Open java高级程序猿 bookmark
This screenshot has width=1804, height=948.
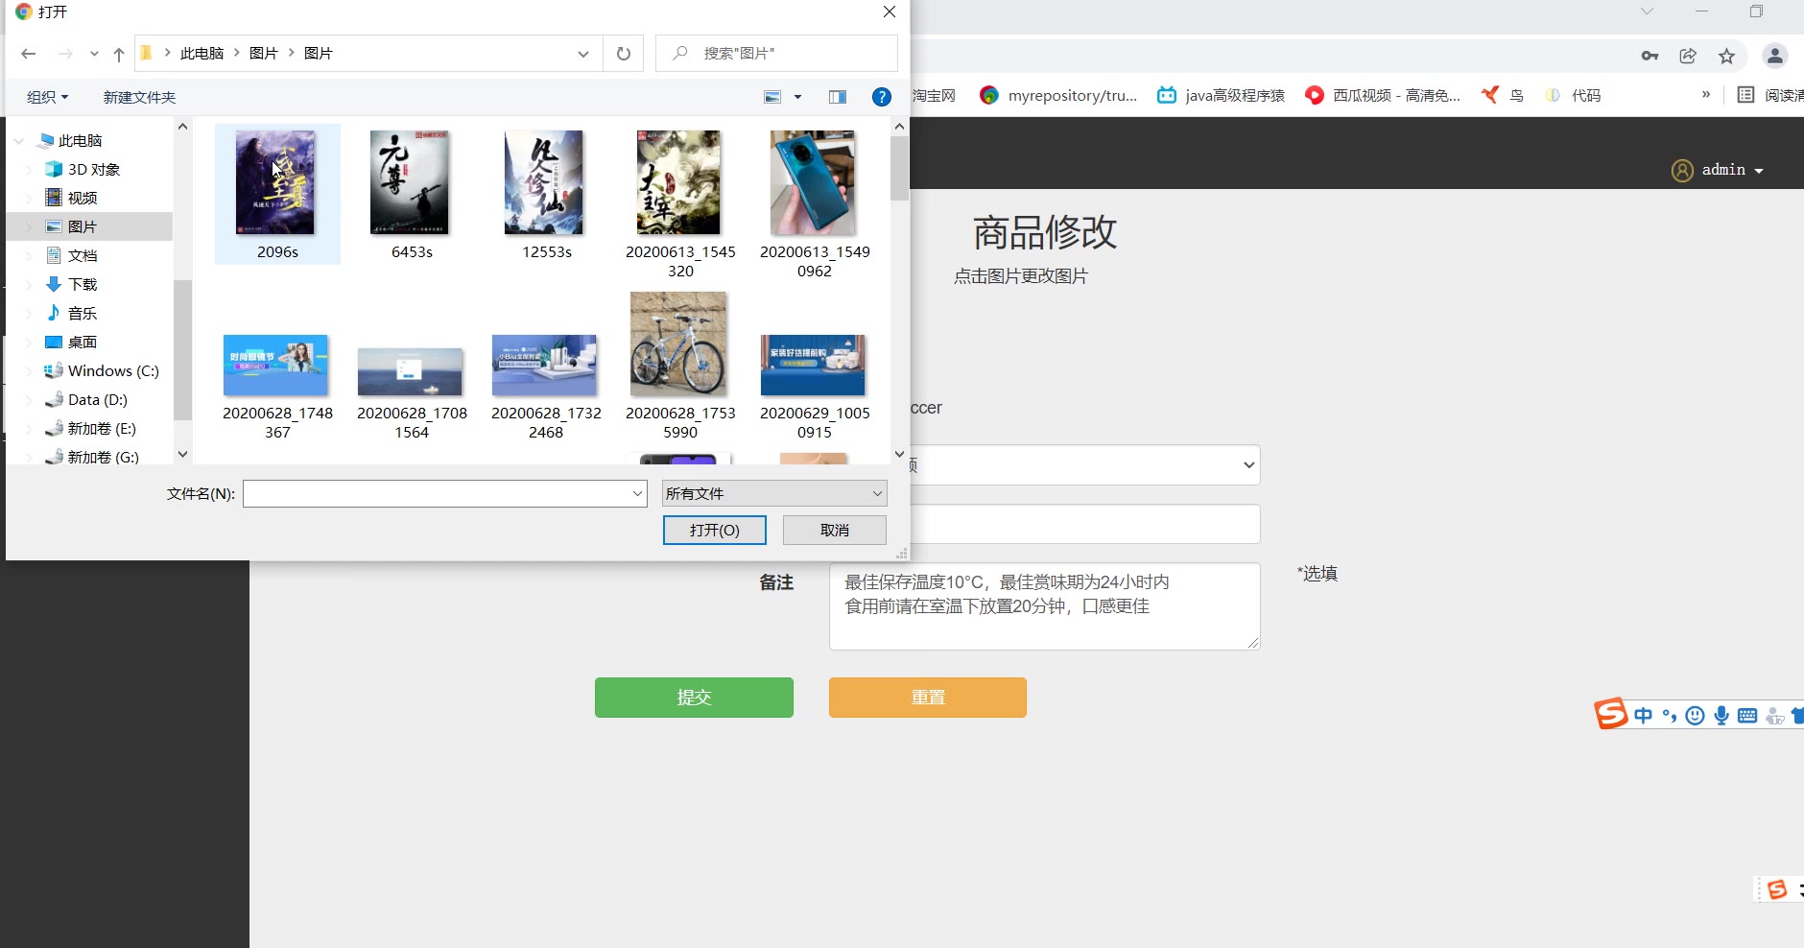1221,95
